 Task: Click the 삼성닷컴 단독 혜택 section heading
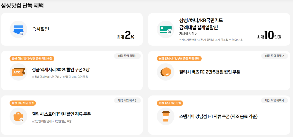click(x=22, y=5)
